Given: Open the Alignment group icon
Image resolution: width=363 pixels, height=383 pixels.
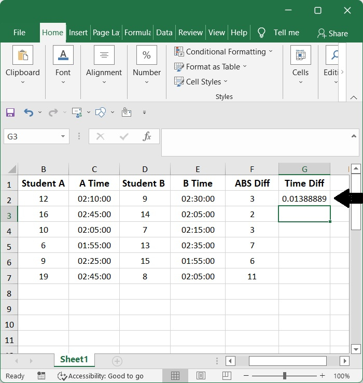Looking at the screenshot, I should click(x=104, y=55).
